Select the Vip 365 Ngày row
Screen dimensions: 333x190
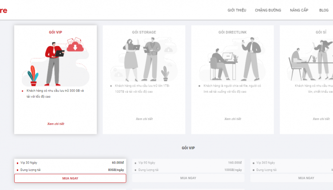[292, 163]
